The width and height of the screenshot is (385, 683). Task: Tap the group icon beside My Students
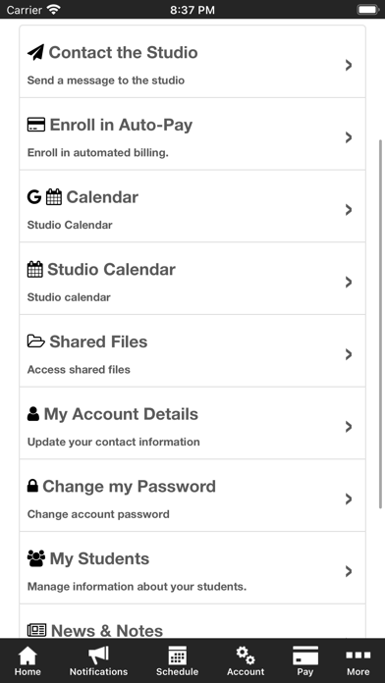pyautogui.click(x=36, y=558)
